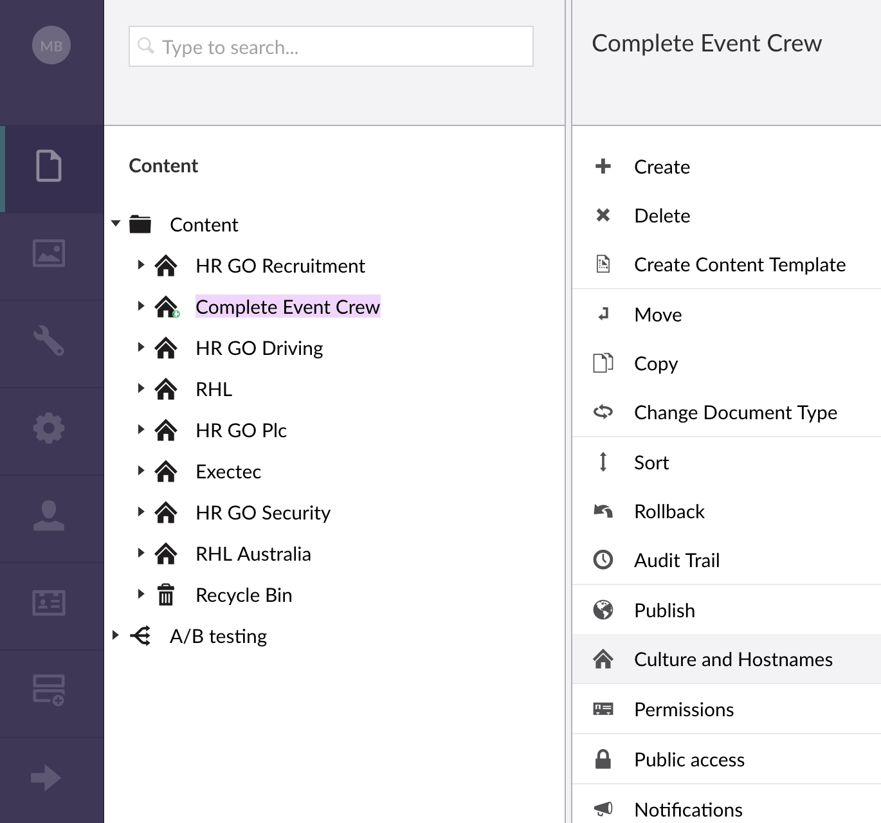
Task: Click the padlock icon beside Public access
Action: click(603, 759)
